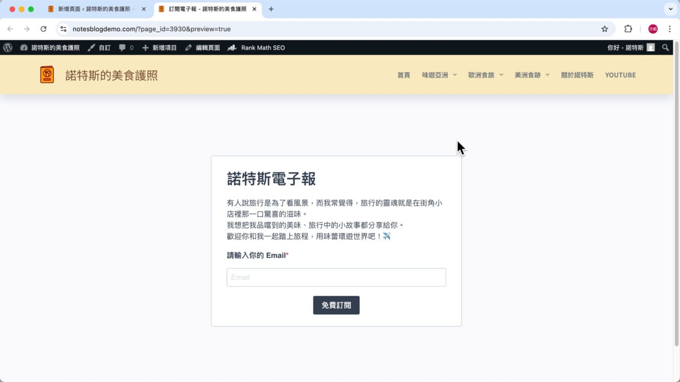The width and height of the screenshot is (680, 382).
Task: Click the search magnifier in the admin bar
Action: click(x=665, y=47)
